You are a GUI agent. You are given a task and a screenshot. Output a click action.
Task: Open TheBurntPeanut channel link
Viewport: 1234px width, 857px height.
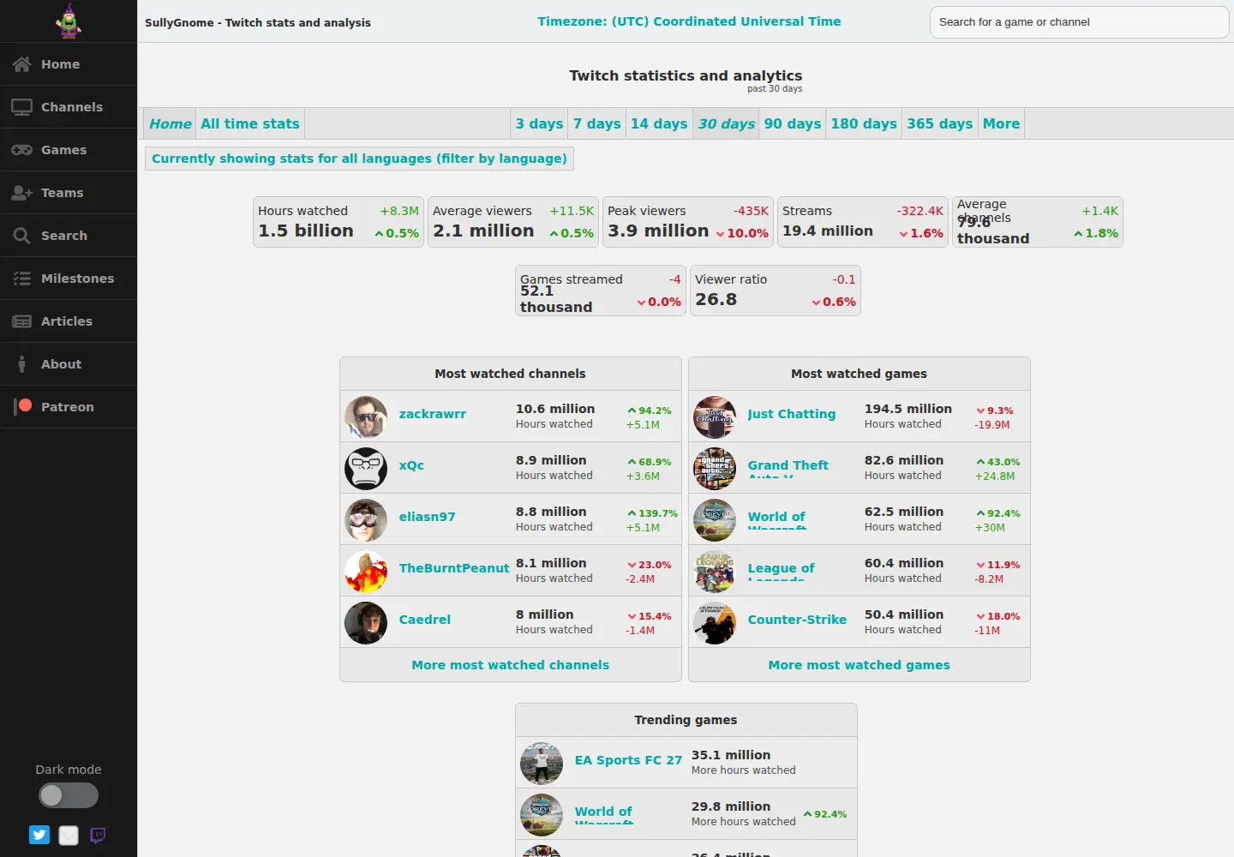[454, 568]
